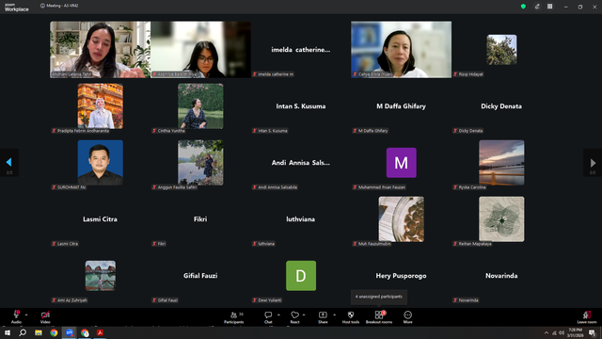This screenshot has width=602, height=339.
Task: Click Rizqi Hidayat's tree profile picture
Action: coord(501,50)
